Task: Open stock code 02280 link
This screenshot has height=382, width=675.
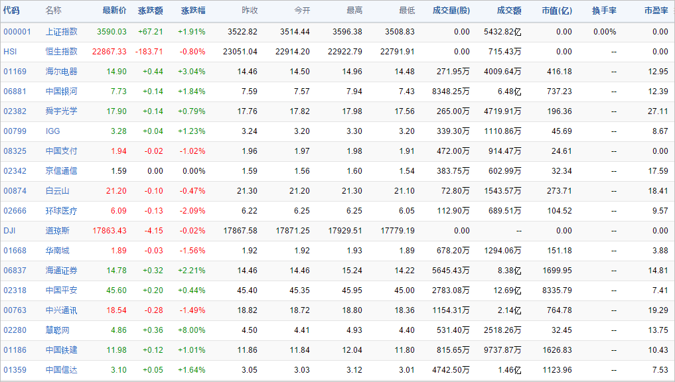Action: pyautogui.click(x=15, y=330)
